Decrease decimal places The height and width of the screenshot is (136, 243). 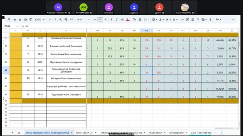[60, 20]
